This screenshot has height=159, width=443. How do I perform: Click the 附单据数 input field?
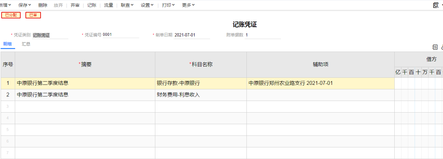pyautogui.click(x=263, y=35)
